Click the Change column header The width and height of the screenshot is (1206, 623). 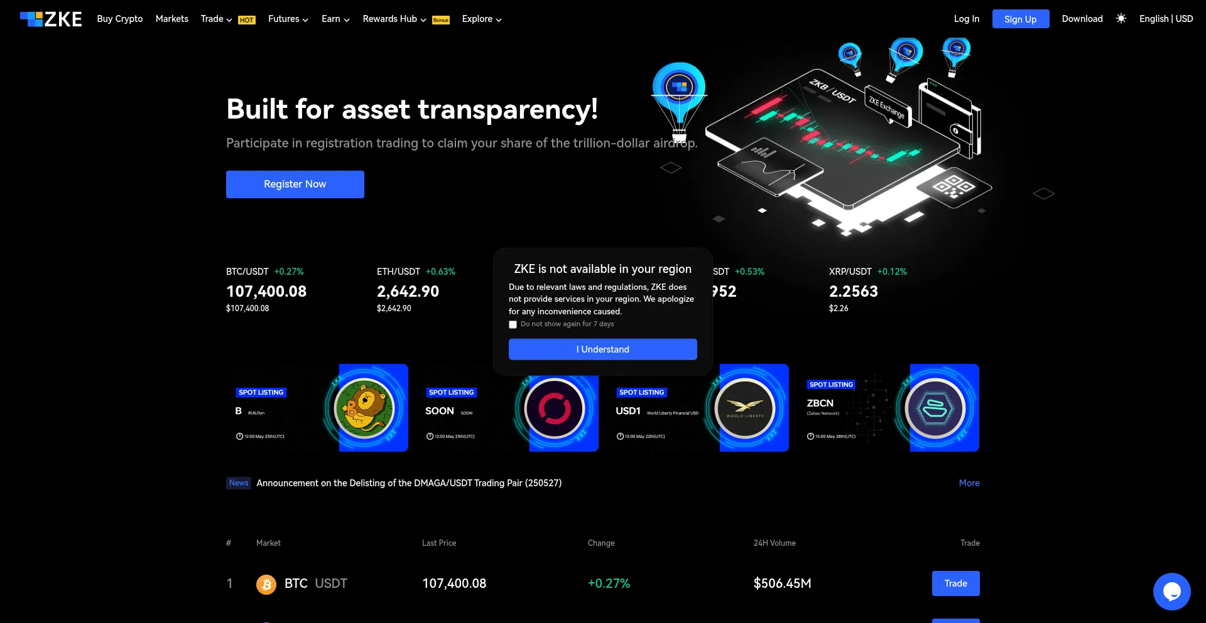point(601,543)
